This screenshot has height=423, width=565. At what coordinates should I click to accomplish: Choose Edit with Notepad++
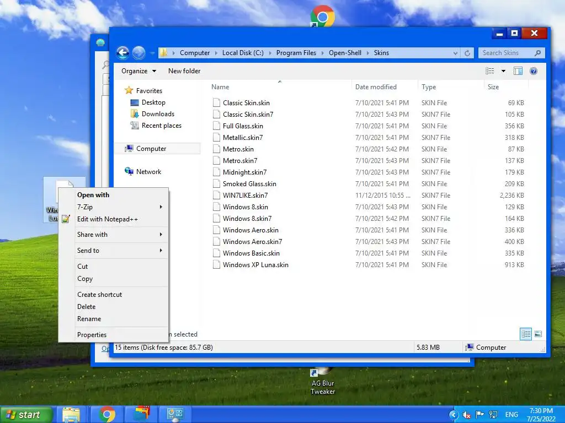coord(108,219)
